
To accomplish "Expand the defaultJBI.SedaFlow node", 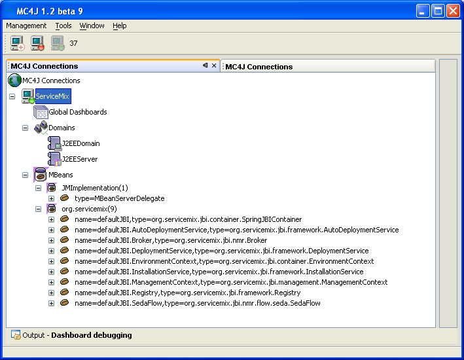I will 51,303.
